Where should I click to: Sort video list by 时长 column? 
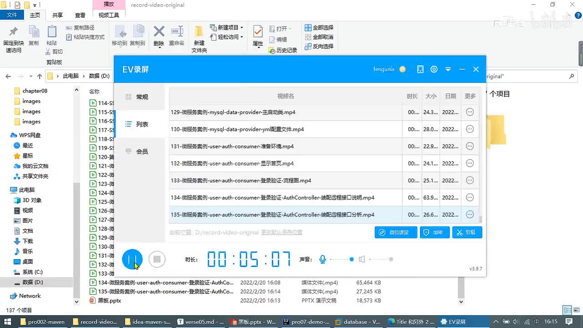pos(412,96)
